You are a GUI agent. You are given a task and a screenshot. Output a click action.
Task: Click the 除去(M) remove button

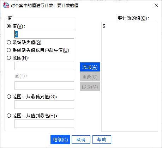90,87
